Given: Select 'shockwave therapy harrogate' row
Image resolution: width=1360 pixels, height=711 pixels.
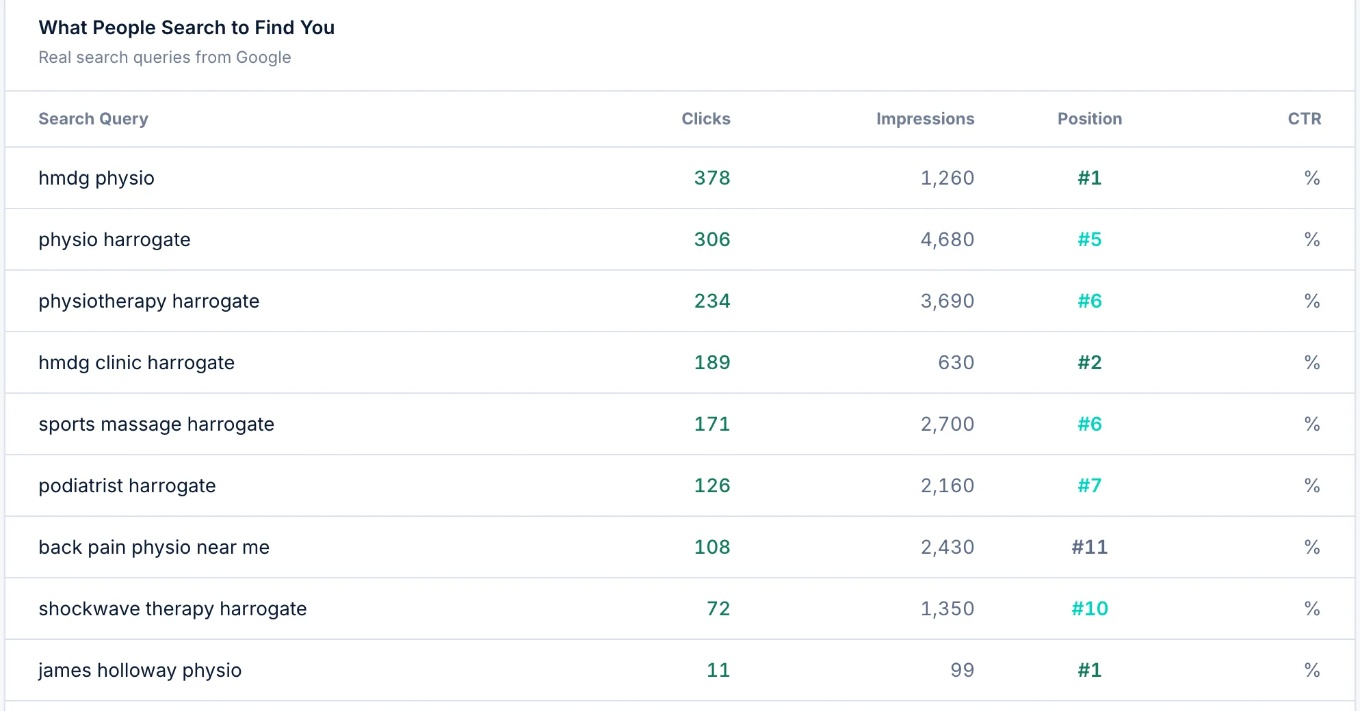Looking at the screenshot, I should pos(680,608).
